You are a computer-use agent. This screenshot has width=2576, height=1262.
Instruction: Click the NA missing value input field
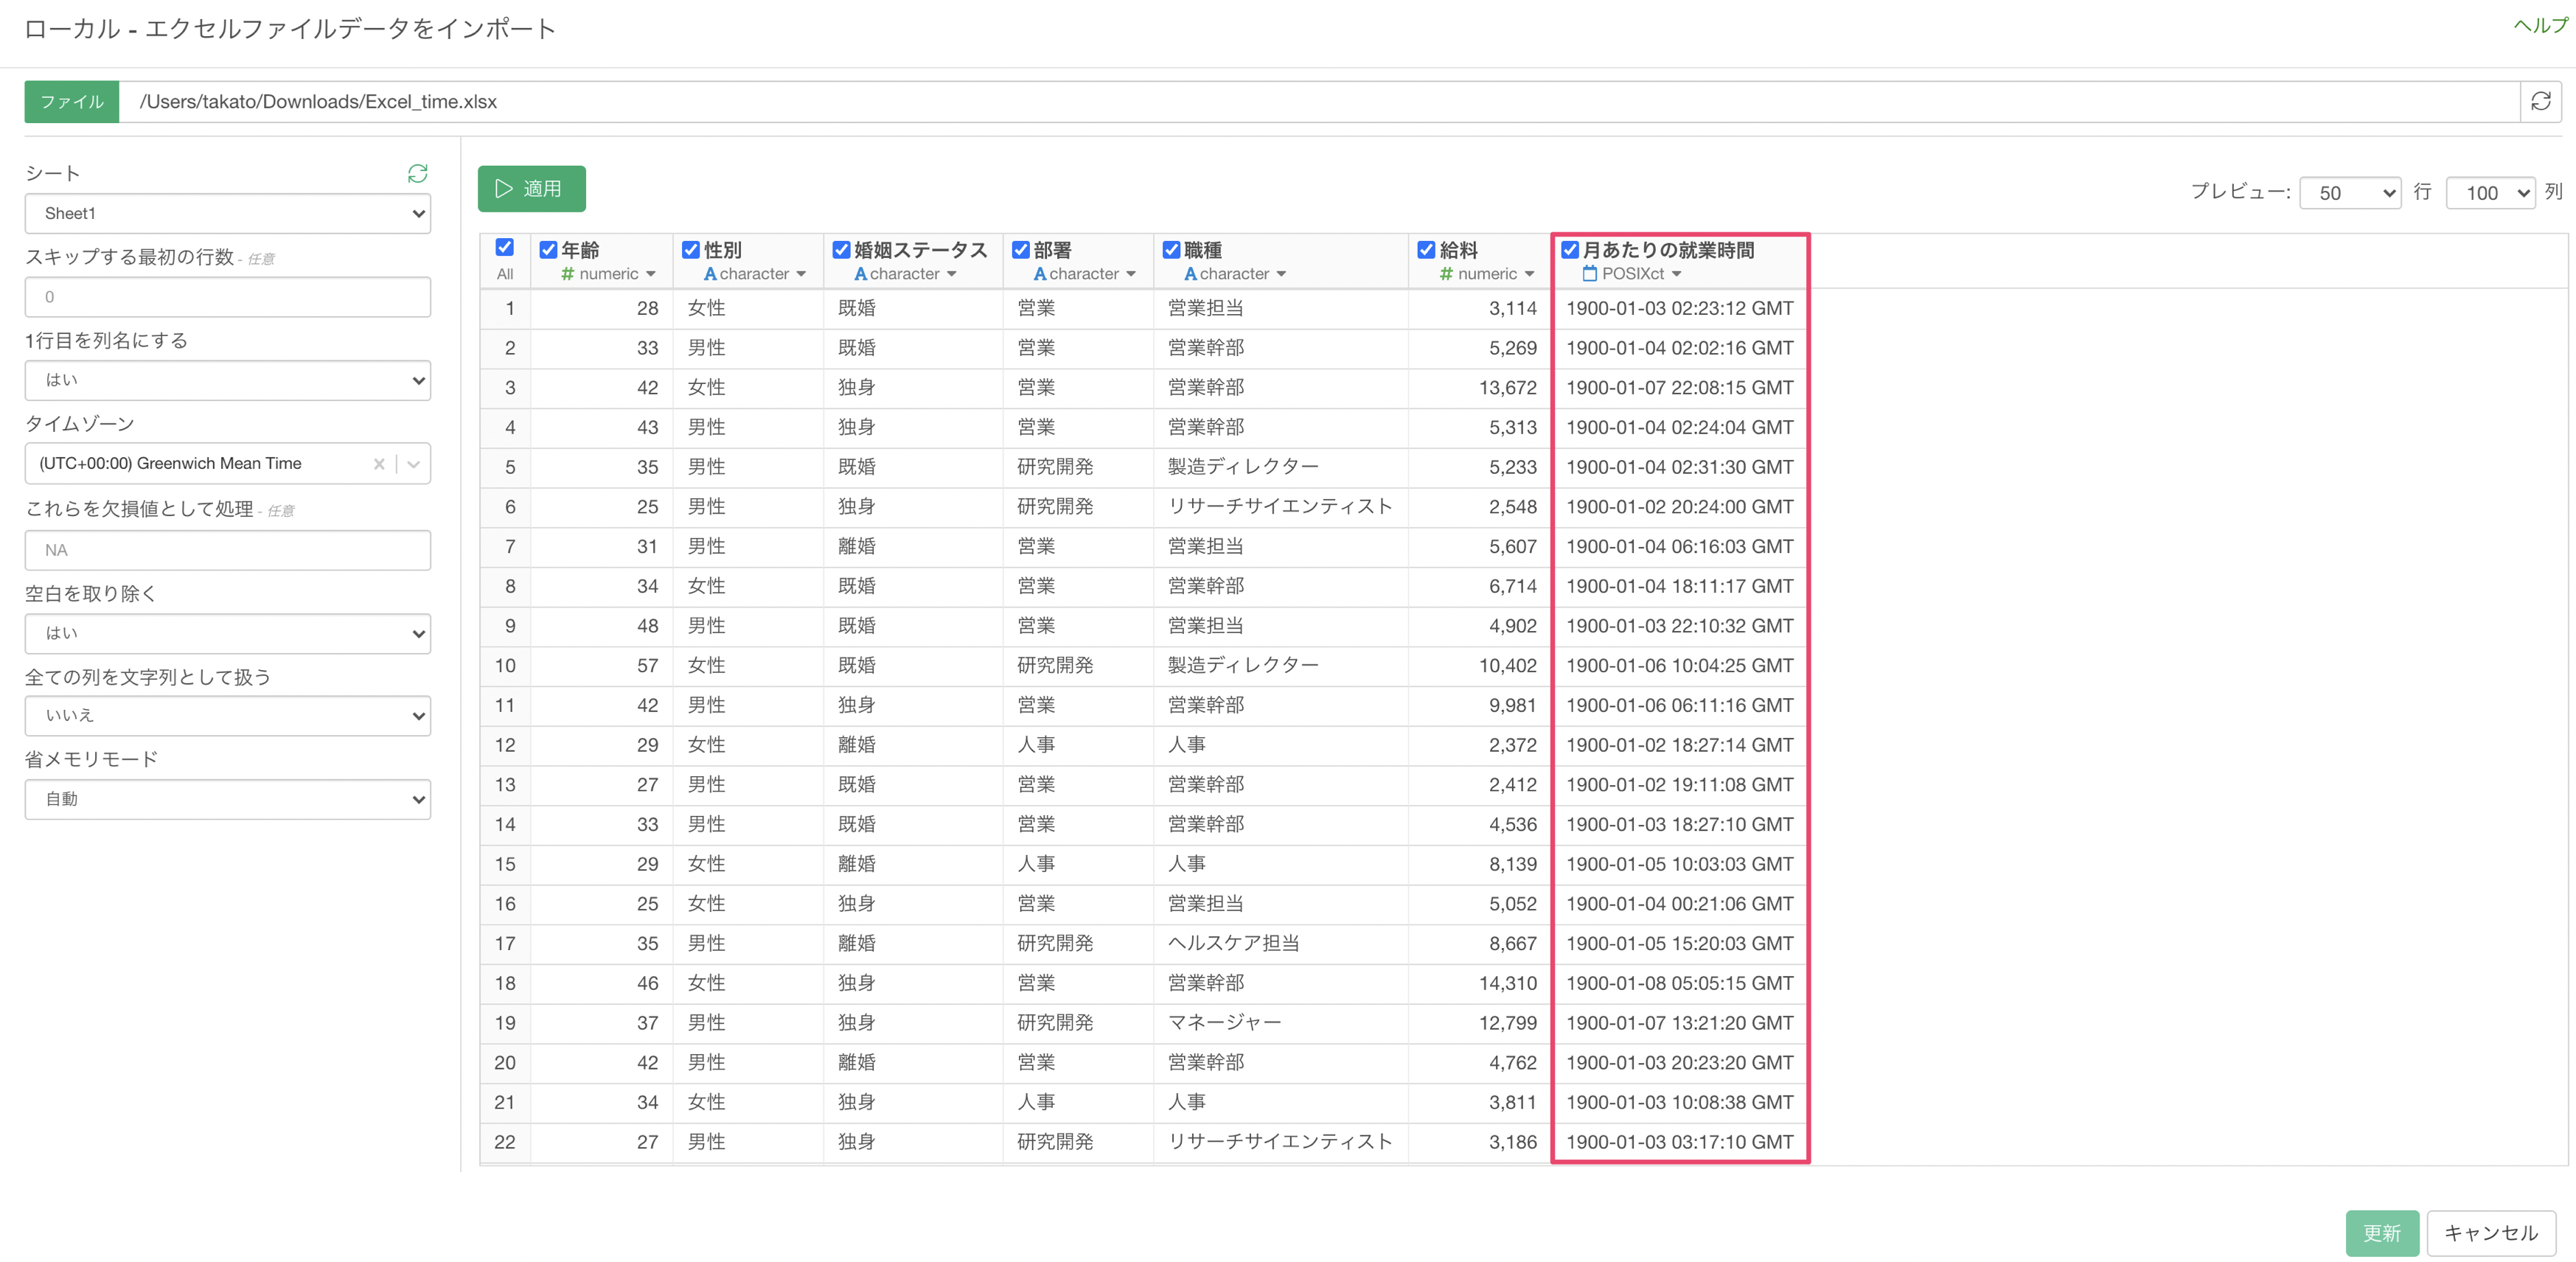(x=228, y=550)
